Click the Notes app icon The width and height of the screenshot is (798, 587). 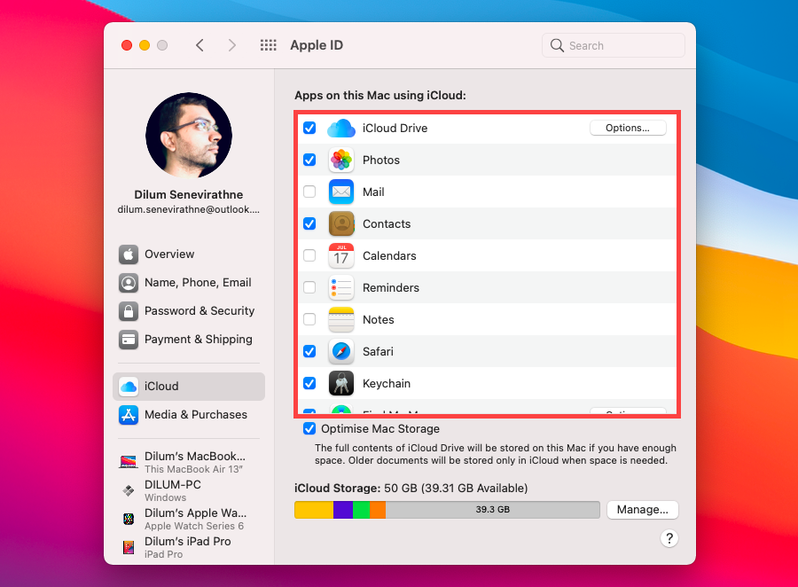tap(340, 319)
